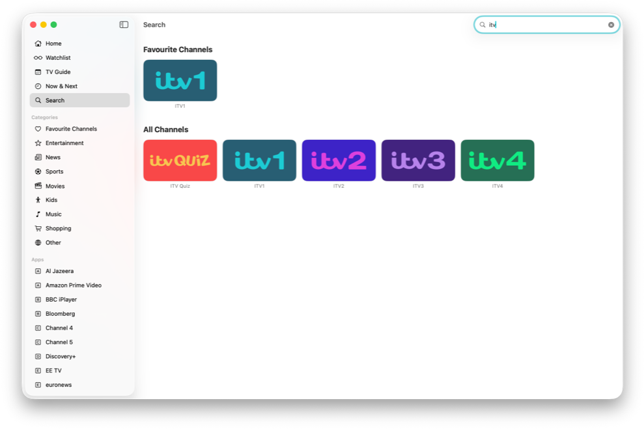Screen dimensions: 644x429
Task: Open Home in the sidebar
Action: click(x=53, y=44)
